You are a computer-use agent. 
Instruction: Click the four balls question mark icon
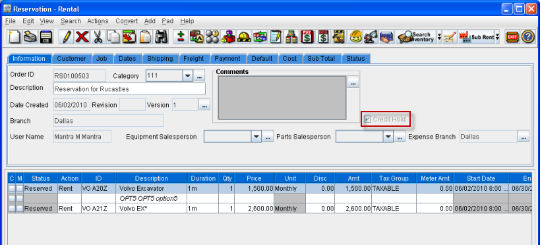click(x=212, y=36)
